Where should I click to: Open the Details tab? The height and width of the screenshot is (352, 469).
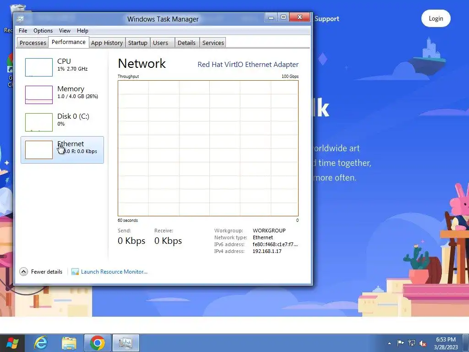[x=186, y=43]
